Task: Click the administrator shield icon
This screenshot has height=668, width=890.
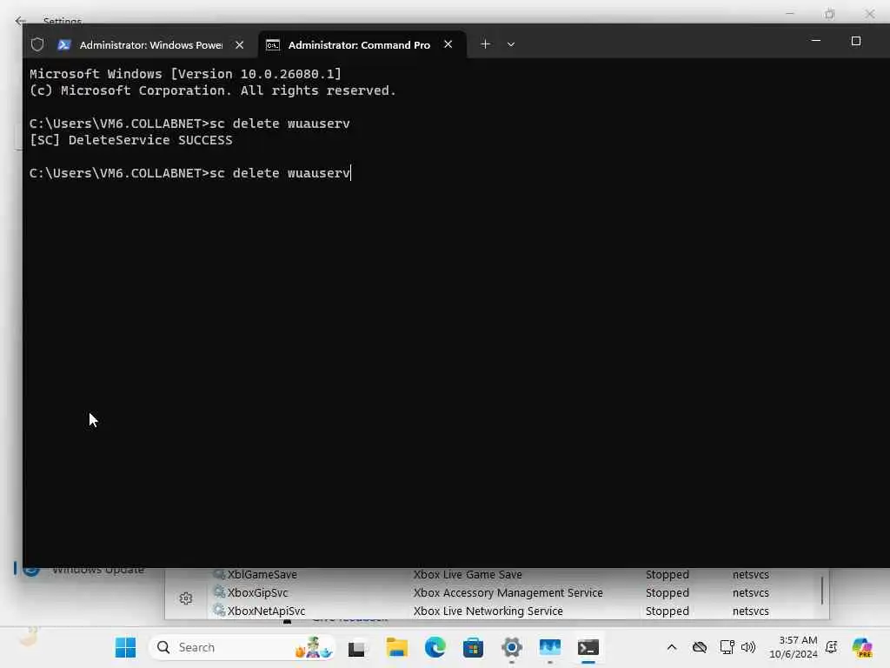Action: (37, 44)
